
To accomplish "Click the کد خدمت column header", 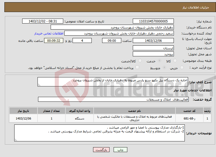I will click(x=189, y=111).
